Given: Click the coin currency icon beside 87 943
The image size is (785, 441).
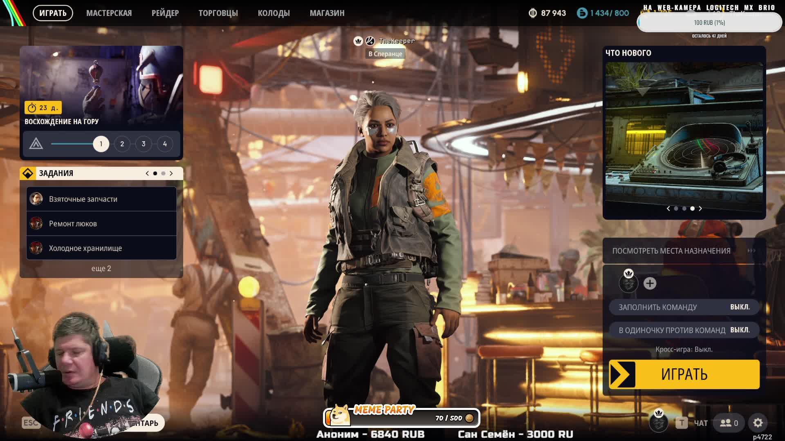Looking at the screenshot, I should 533,13.
